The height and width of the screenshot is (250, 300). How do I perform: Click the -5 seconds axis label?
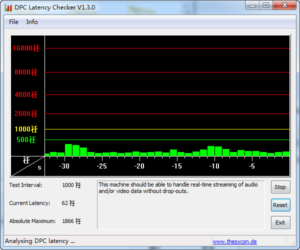252,166
